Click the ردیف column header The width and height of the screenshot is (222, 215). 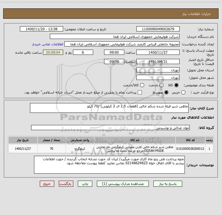209,140
